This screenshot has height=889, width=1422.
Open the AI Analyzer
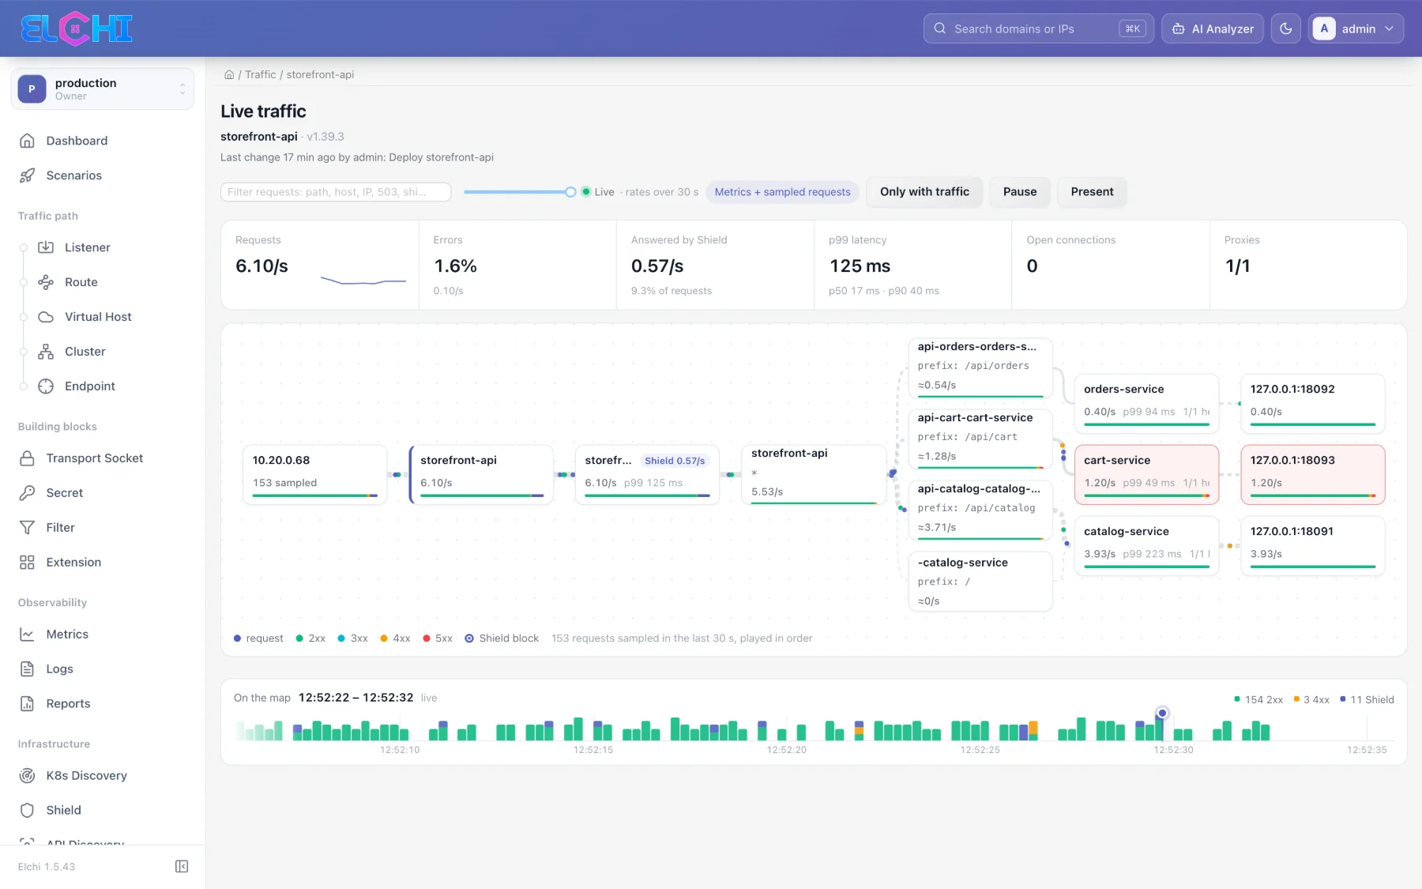tap(1213, 28)
